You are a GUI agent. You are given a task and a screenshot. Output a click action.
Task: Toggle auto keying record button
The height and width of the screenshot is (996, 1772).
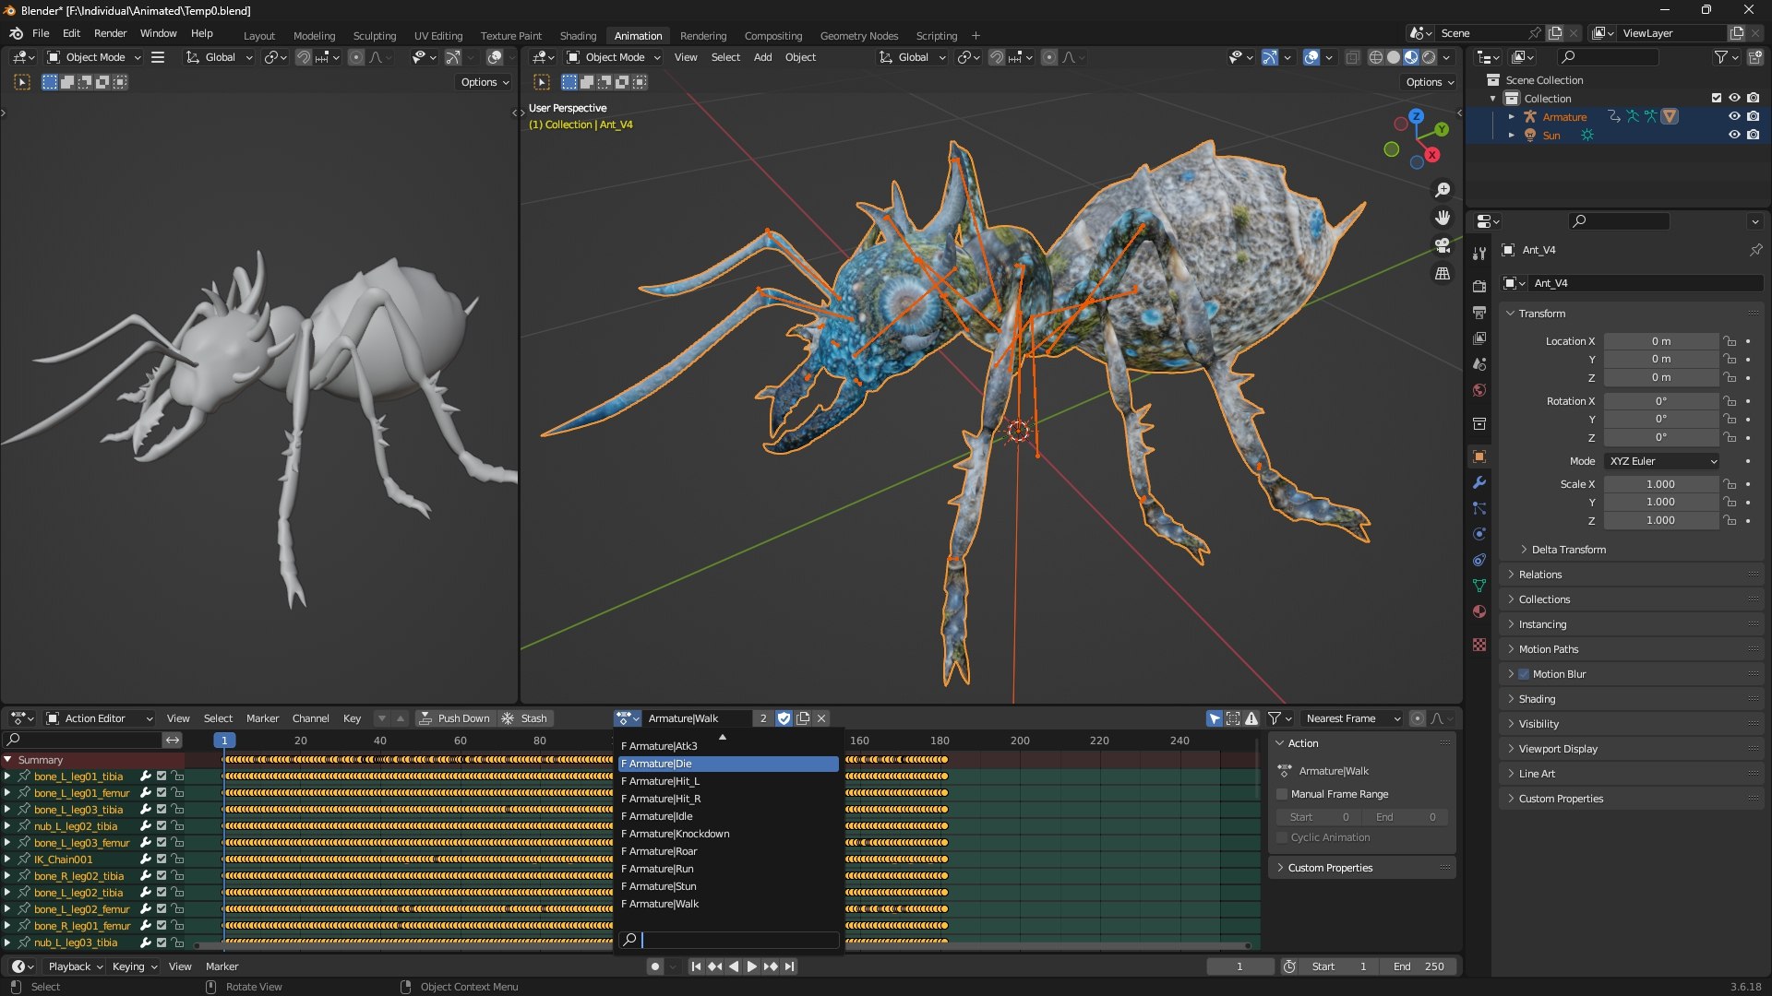(x=655, y=966)
